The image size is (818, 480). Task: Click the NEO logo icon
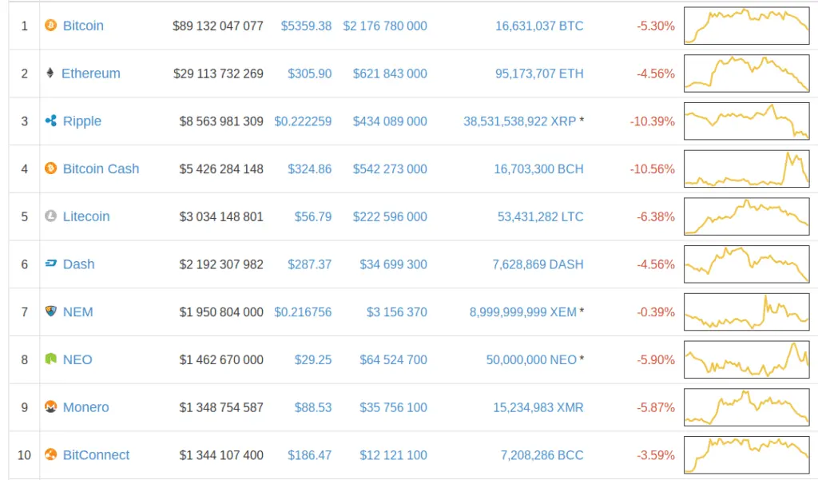tap(51, 359)
